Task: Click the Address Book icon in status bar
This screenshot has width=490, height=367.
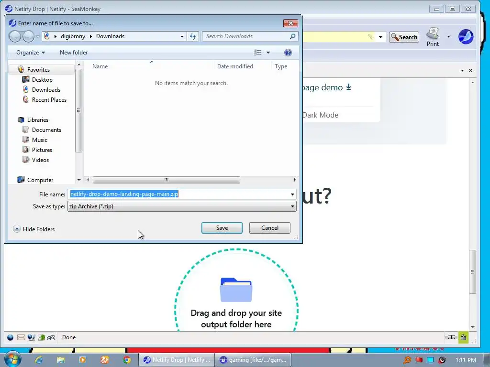Action: (41, 337)
